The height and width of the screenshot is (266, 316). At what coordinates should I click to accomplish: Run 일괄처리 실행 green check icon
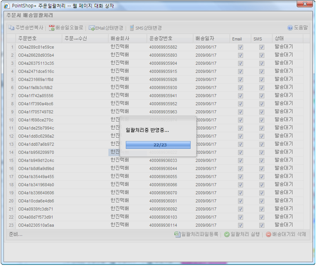tap(227, 234)
